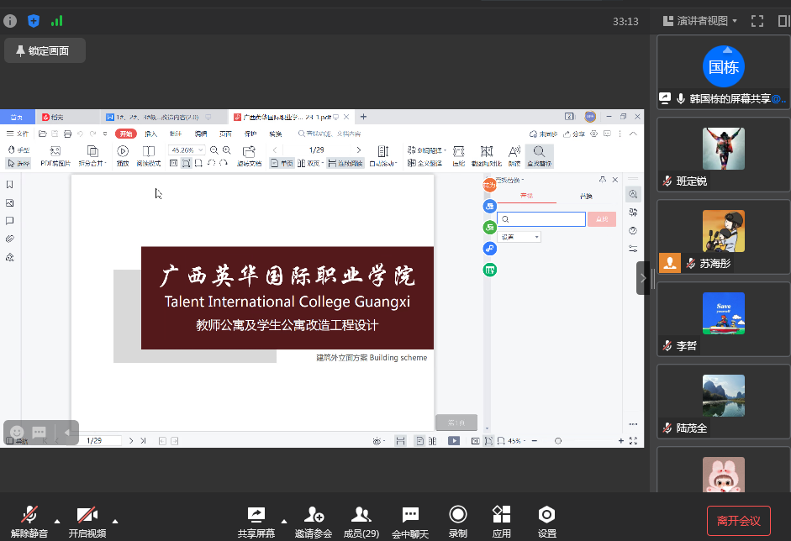Image resolution: width=791 pixels, height=541 pixels.
Task: Turn on camera with 开启视频
Action: point(87,521)
